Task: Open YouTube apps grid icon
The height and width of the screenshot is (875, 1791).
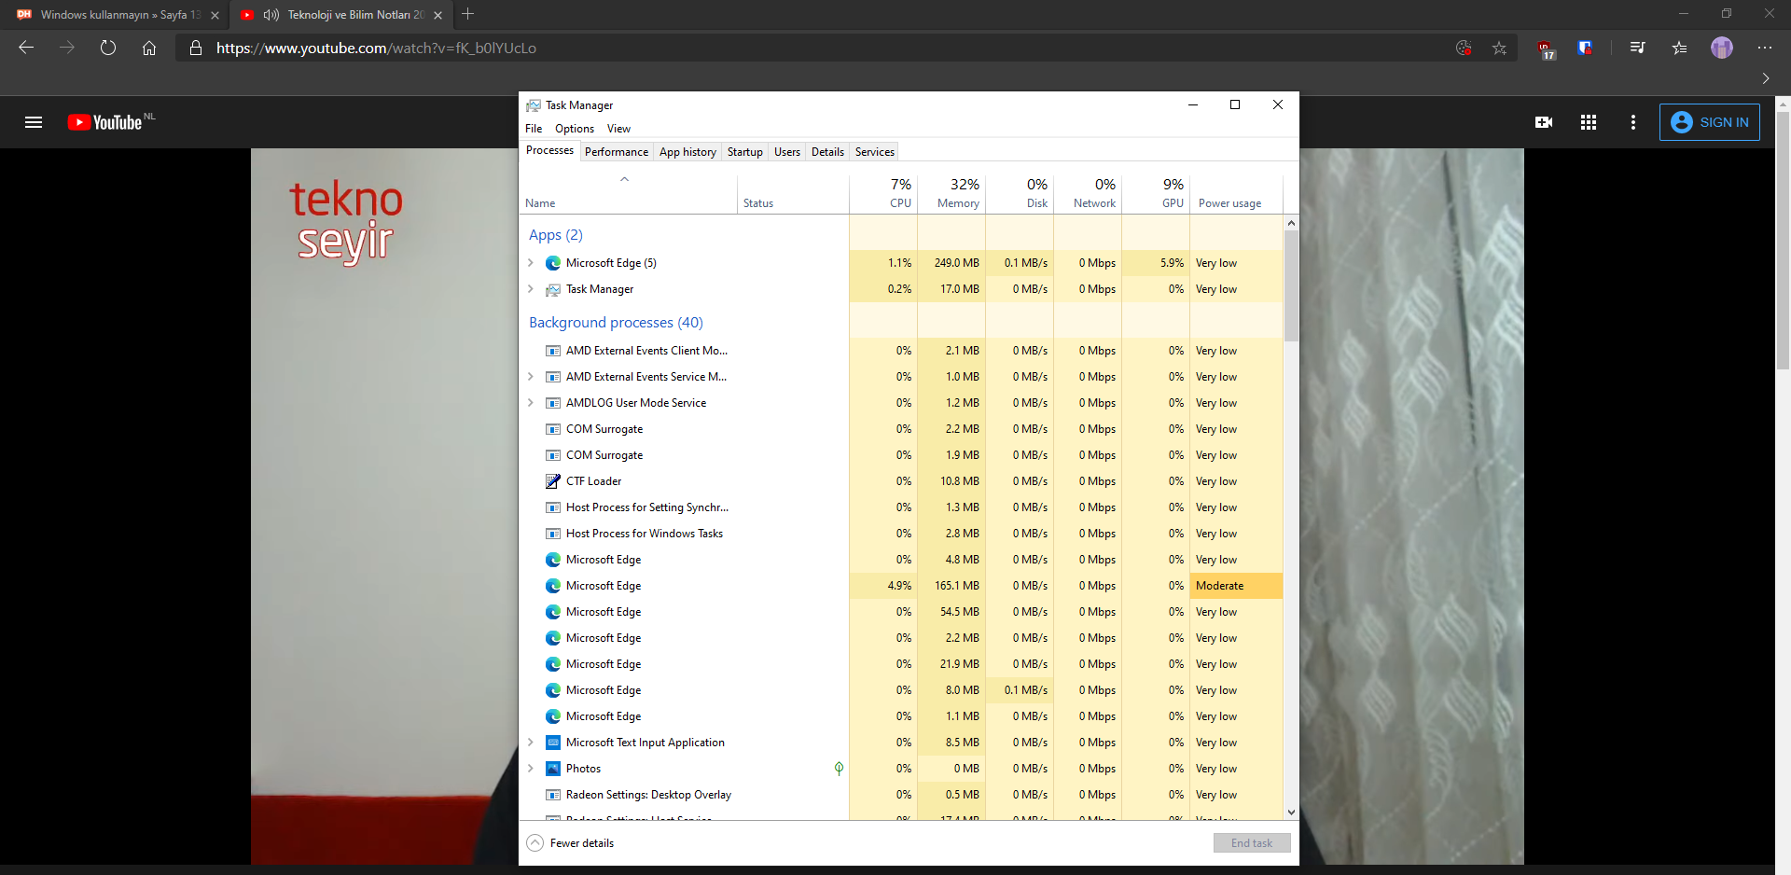Action: tap(1589, 122)
